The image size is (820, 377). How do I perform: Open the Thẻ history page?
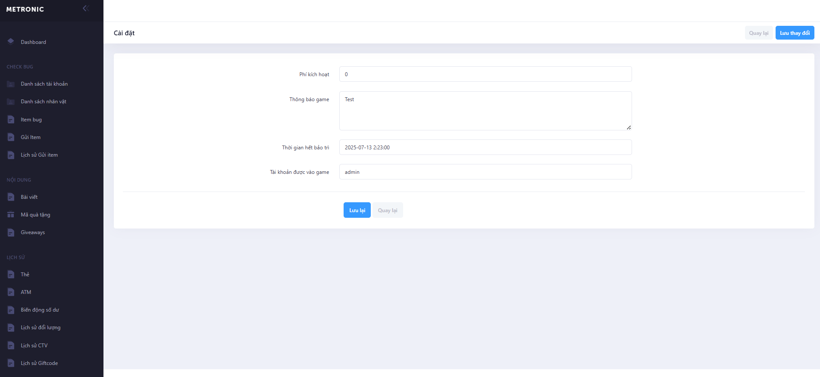coord(25,275)
